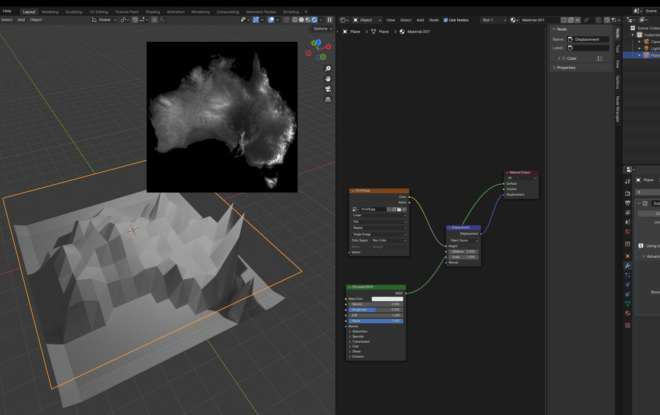Select rendered viewport shading
This screenshot has width=660, height=415.
click(x=314, y=20)
